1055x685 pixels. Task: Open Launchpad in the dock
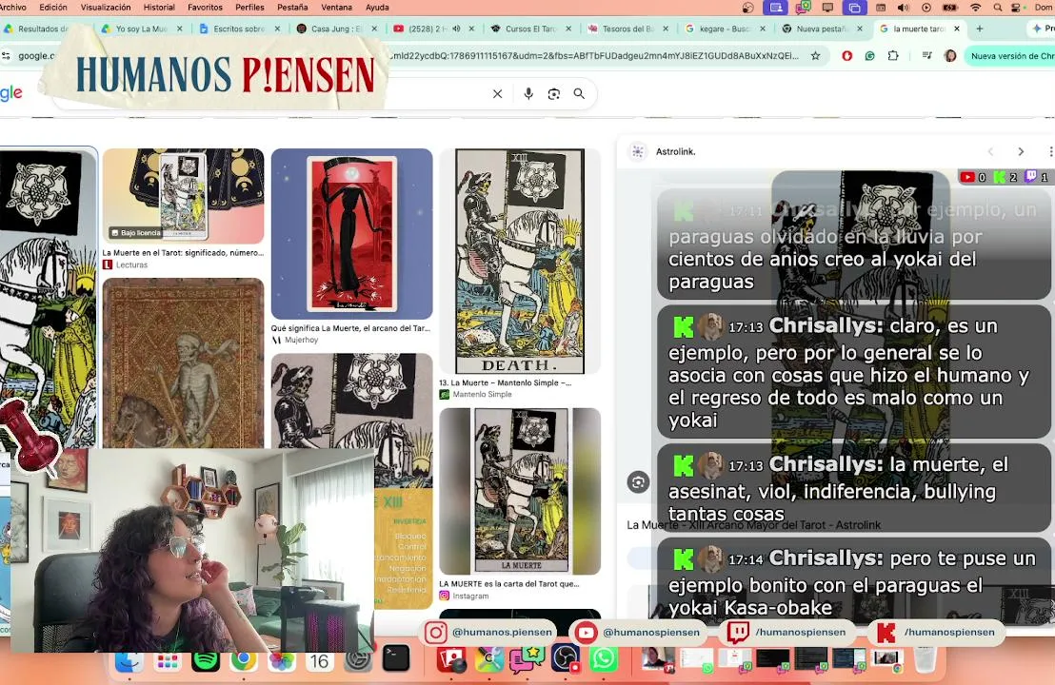click(167, 661)
